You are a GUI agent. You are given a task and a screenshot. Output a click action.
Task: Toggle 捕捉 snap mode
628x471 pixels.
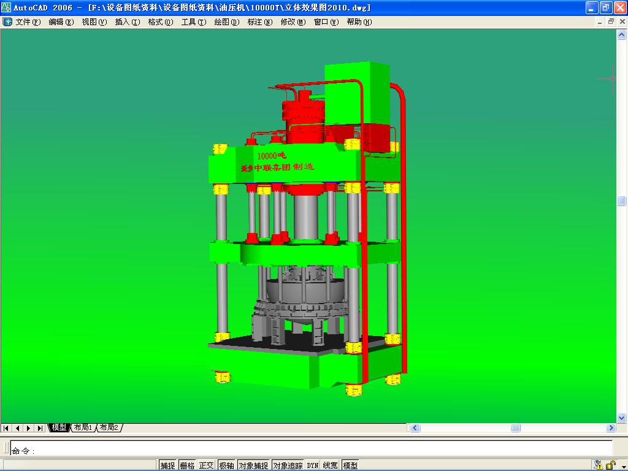tap(168, 465)
